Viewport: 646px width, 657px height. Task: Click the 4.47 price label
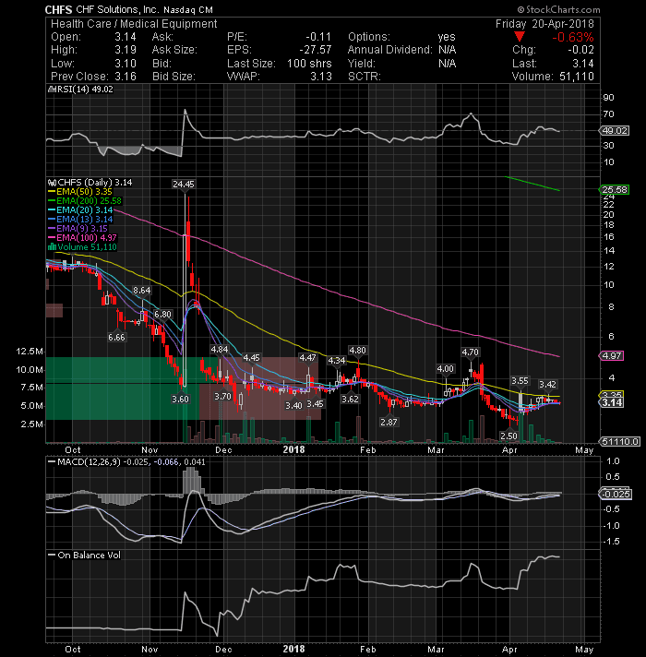[x=307, y=358]
